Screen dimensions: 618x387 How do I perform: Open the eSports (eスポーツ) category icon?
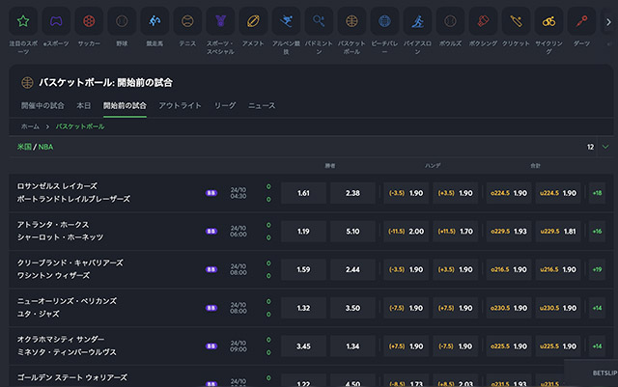click(56, 20)
